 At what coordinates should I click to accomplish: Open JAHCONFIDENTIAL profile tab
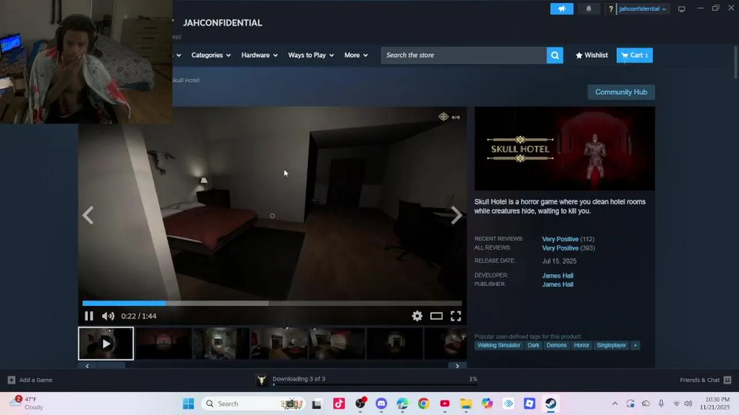[x=222, y=22]
